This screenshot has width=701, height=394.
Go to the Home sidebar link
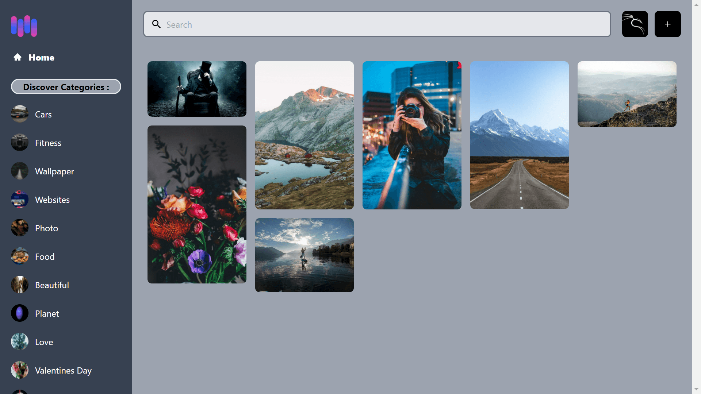point(34,57)
